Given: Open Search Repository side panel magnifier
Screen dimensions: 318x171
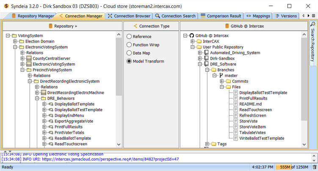Looking at the screenshot, I should coord(313,24).
